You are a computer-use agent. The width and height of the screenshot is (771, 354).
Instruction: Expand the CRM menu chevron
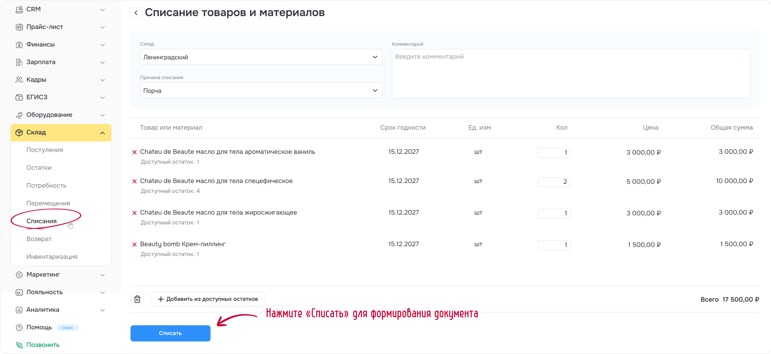click(102, 10)
